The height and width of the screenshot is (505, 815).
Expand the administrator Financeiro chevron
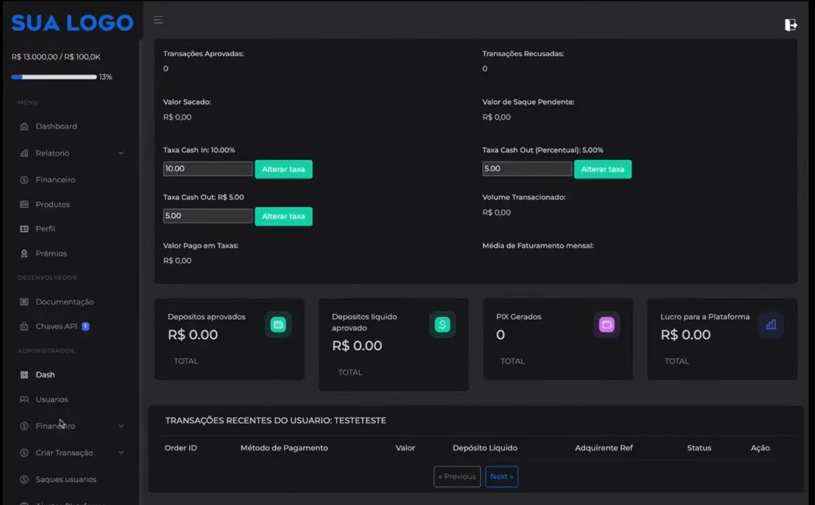point(121,426)
